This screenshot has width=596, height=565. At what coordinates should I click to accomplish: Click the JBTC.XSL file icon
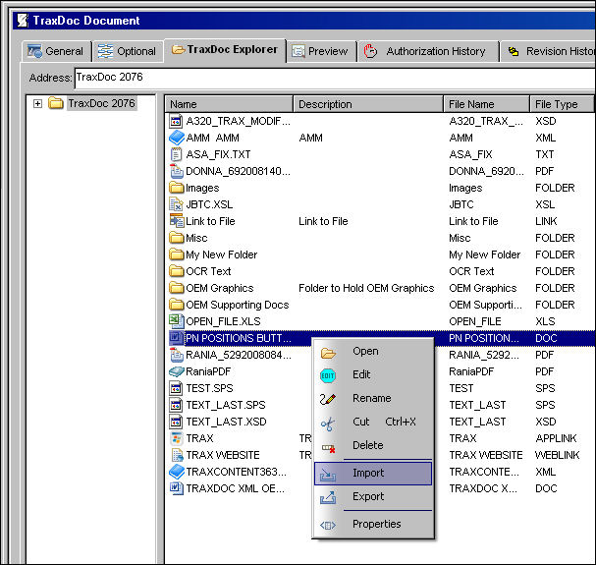tap(177, 204)
